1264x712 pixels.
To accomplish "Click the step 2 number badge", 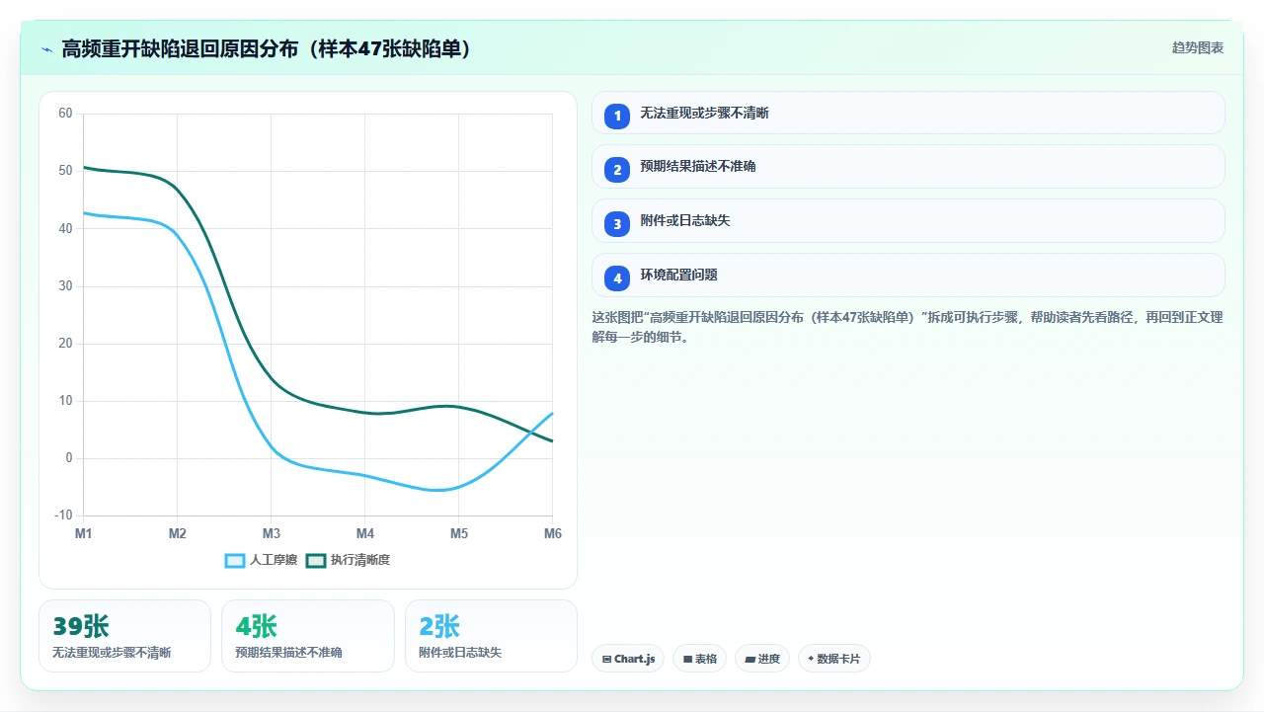I will pyautogui.click(x=617, y=169).
